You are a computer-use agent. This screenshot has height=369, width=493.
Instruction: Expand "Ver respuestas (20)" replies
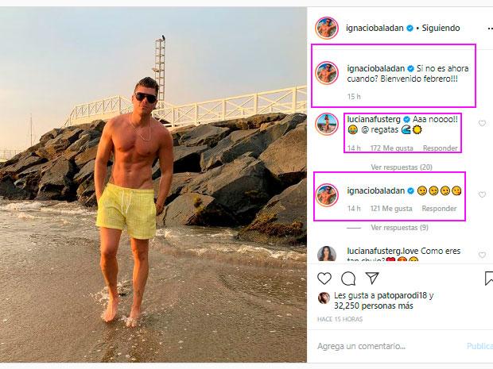[402, 167]
